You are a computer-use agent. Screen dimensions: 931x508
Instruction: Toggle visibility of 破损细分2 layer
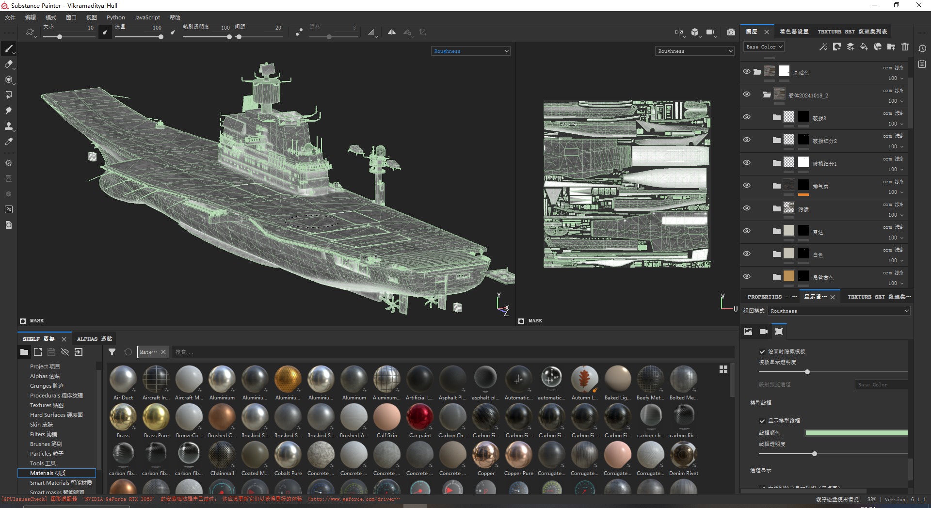[x=747, y=140]
